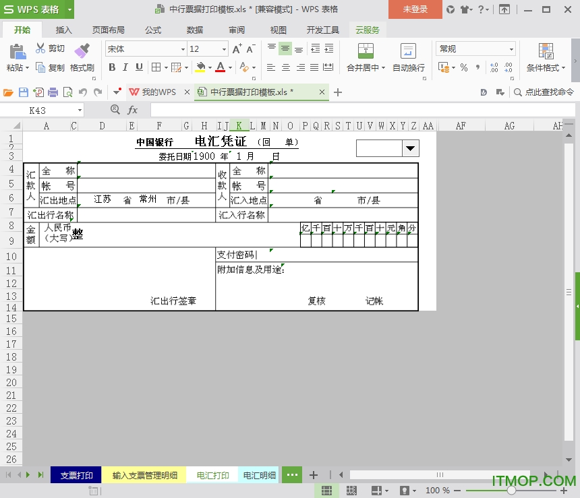
Task: Align text to top
Action: tap(272, 48)
